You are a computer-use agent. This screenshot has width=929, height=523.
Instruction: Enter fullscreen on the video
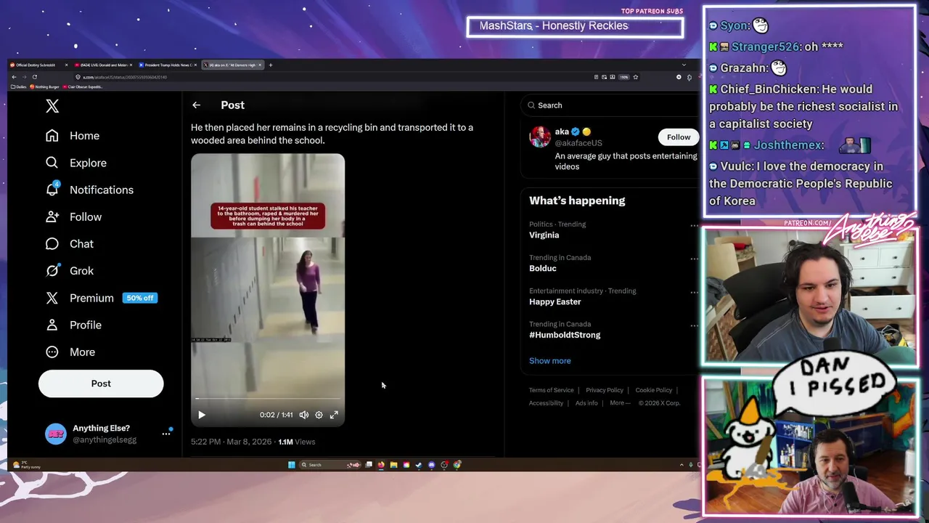pyautogui.click(x=334, y=415)
